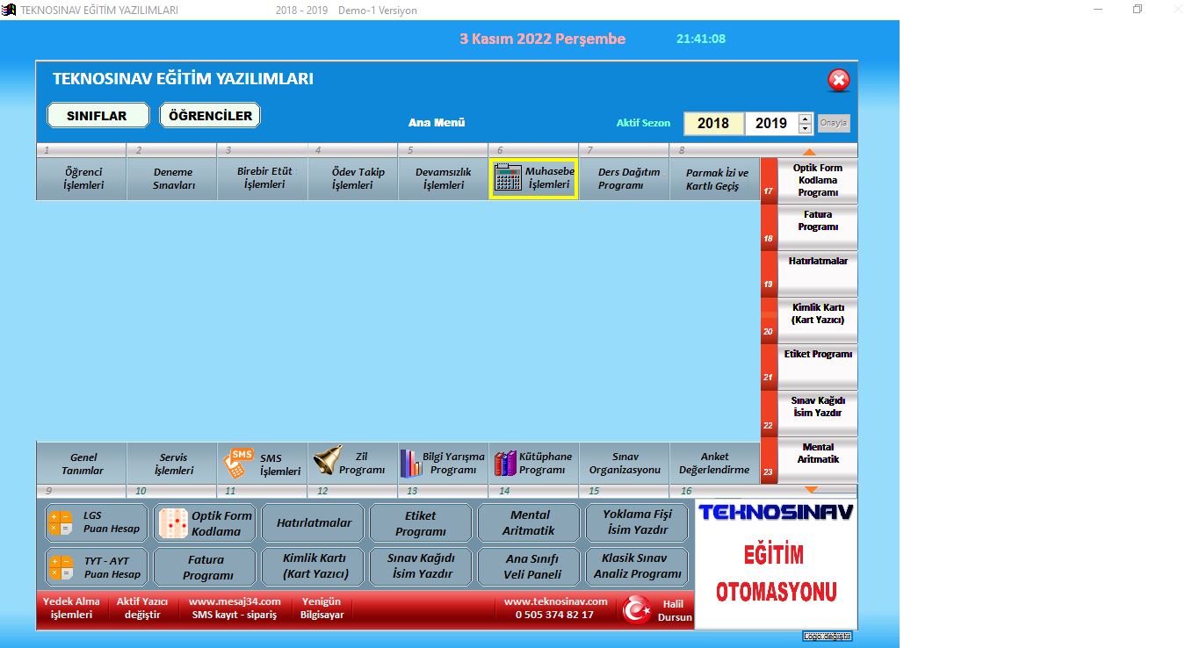Click Kimlik Kartı (Kart Yazıcı) bottom button

[314, 567]
